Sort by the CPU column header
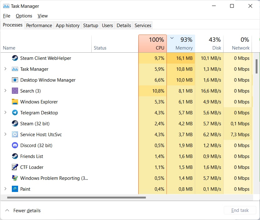The height and width of the screenshot is (220, 260). (x=152, y=43)
